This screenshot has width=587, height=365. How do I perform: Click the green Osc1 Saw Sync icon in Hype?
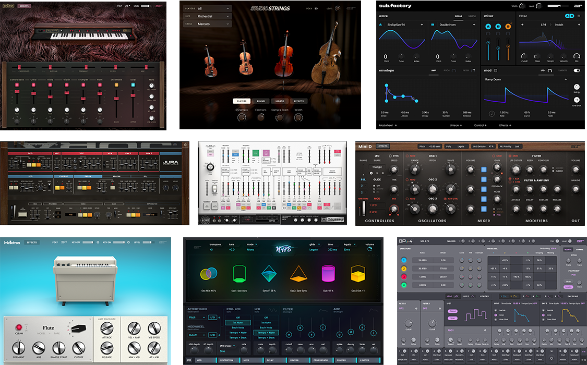click(x=239, y=274)
